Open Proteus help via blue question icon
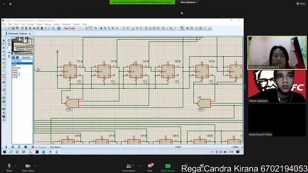Image resolution: width=308 pixels, height=173 pixels. 59,28
